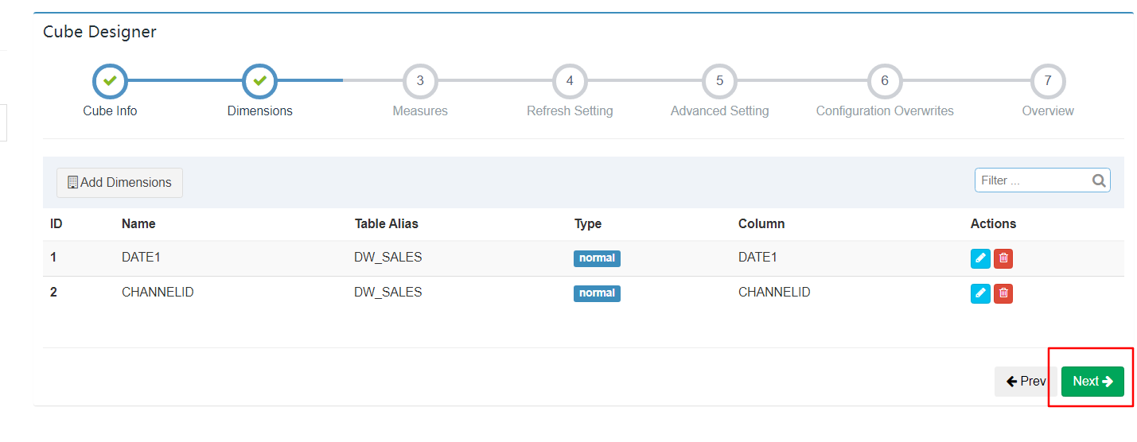Click the edit pencil icon for DATE1

pyautogui.click(x=980, y=258)
